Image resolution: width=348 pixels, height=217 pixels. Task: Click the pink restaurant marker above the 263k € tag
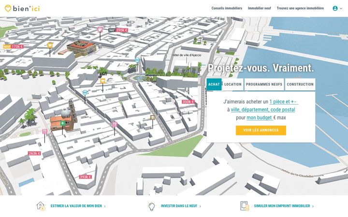click(x=44, y=132)
